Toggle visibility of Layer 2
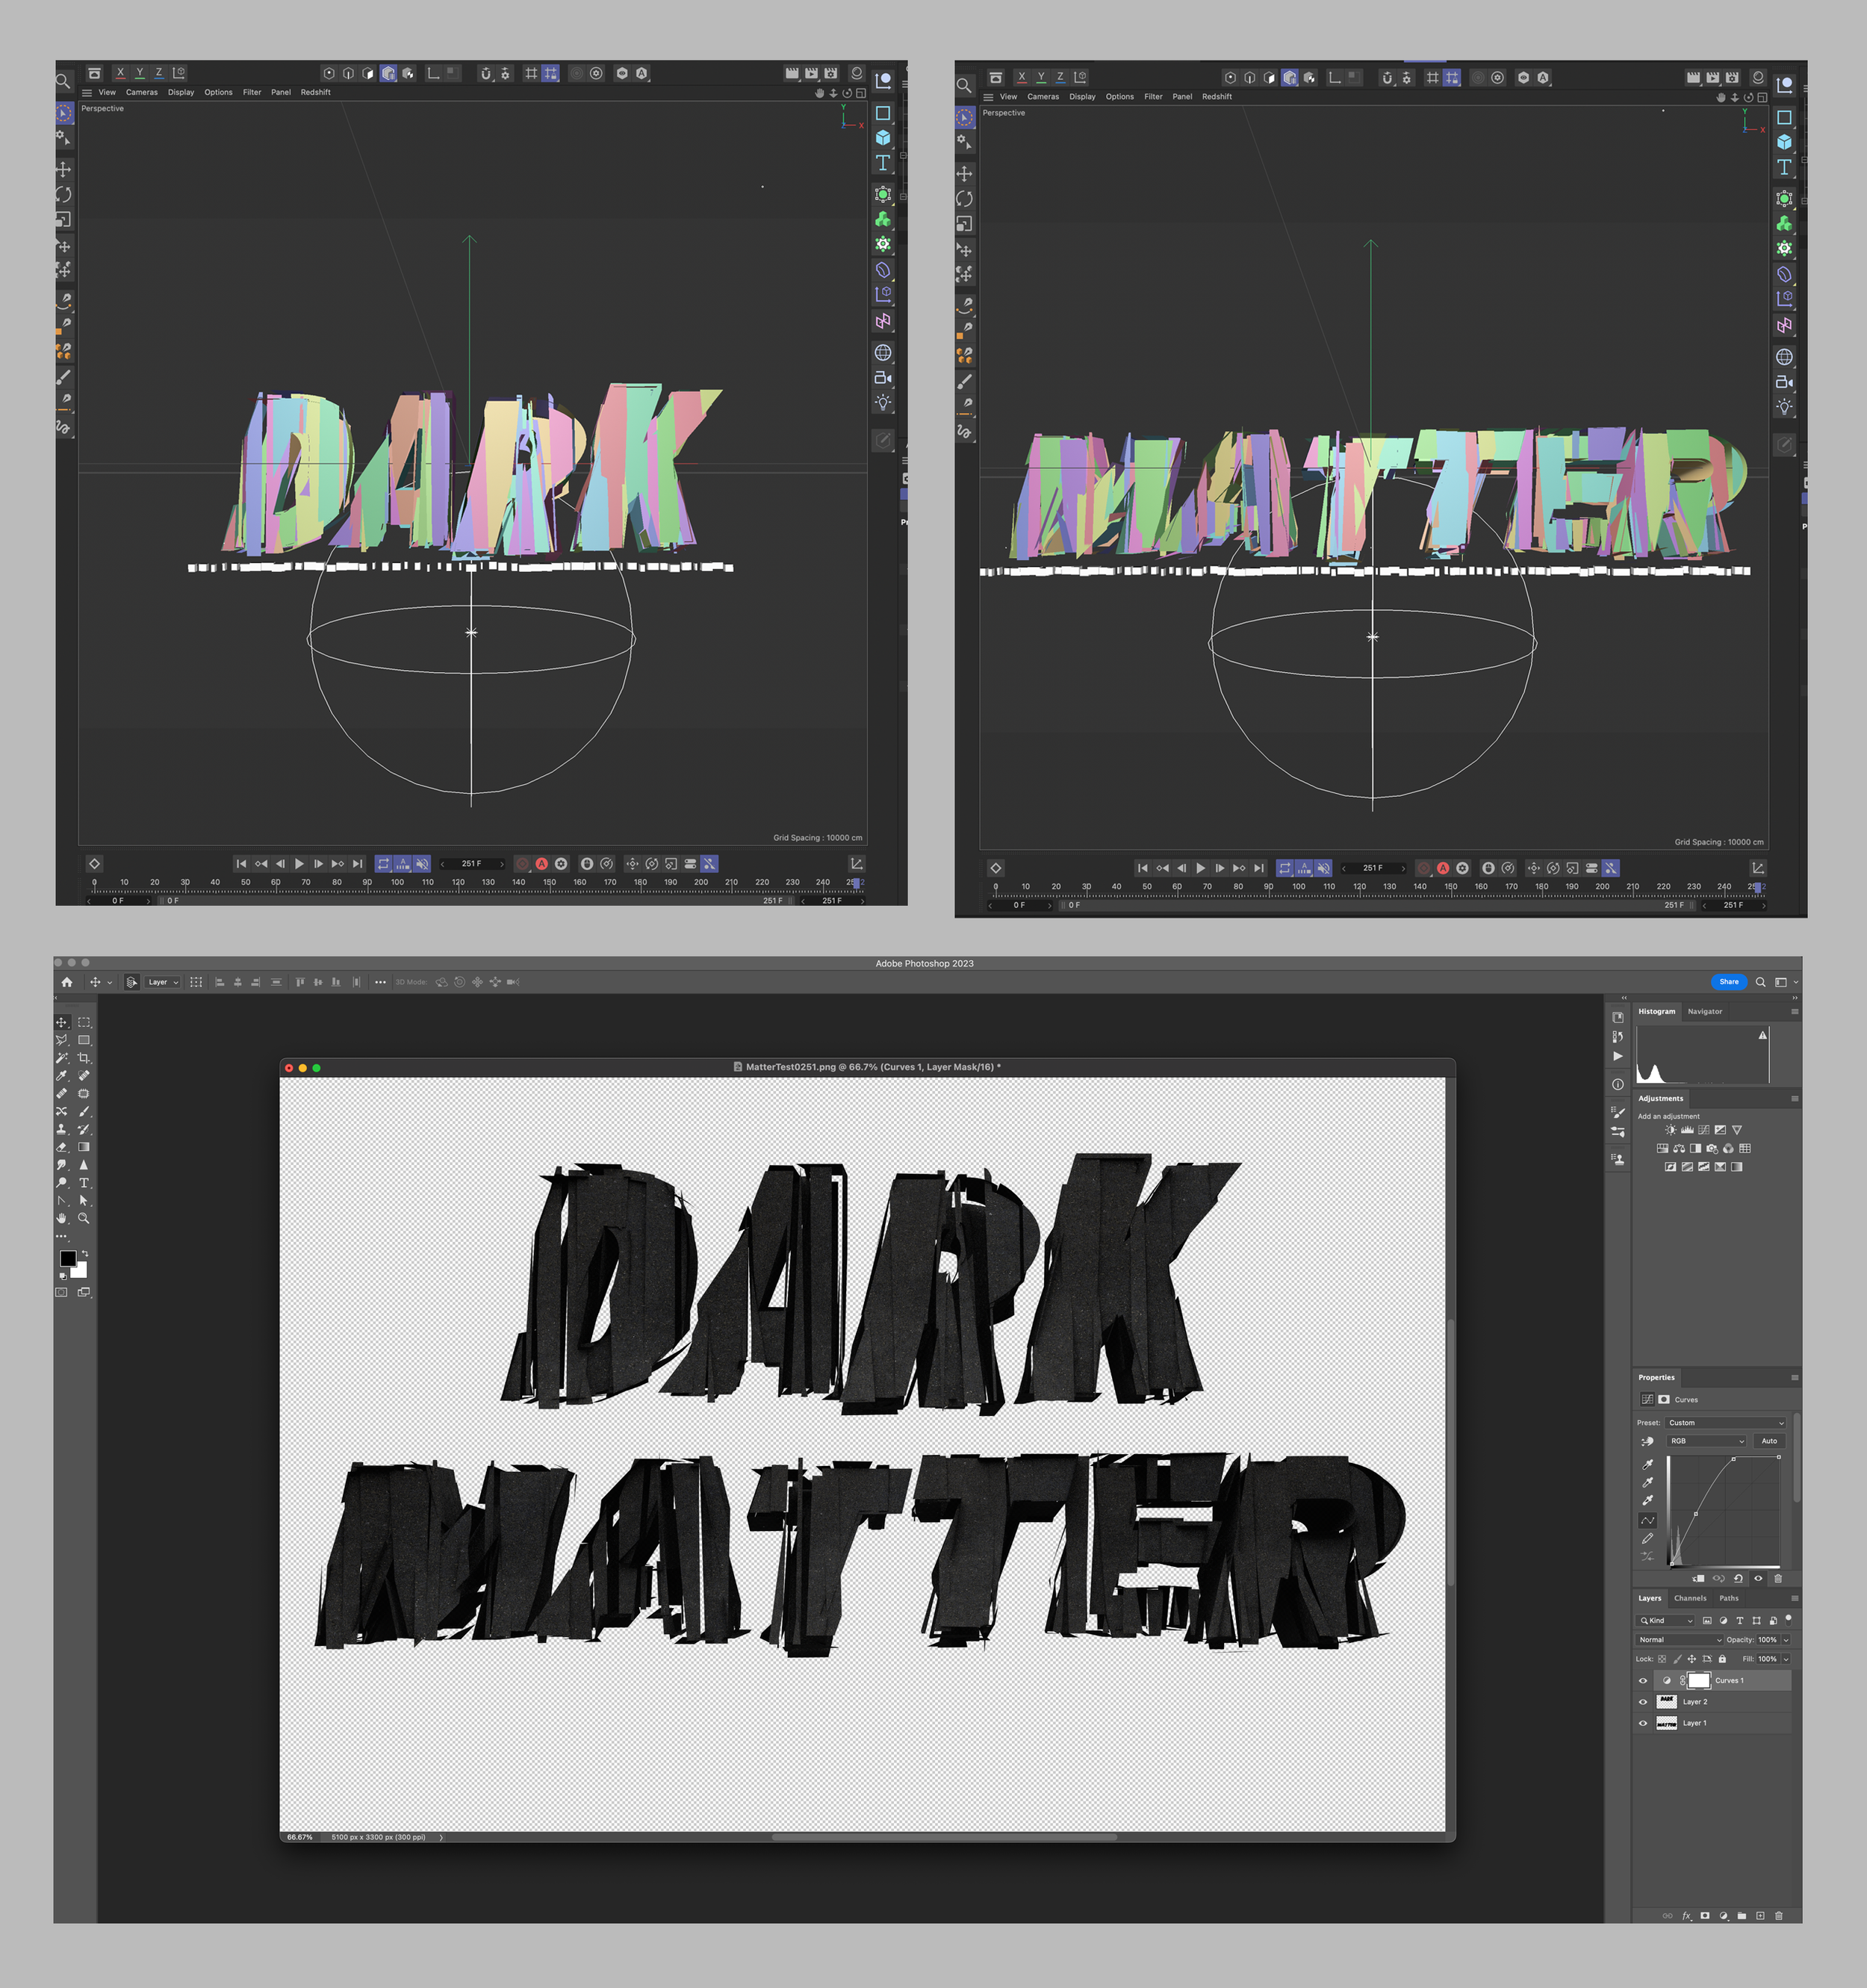The width and height of the screenshot is (1867, 1988). click(1642, 1701)
